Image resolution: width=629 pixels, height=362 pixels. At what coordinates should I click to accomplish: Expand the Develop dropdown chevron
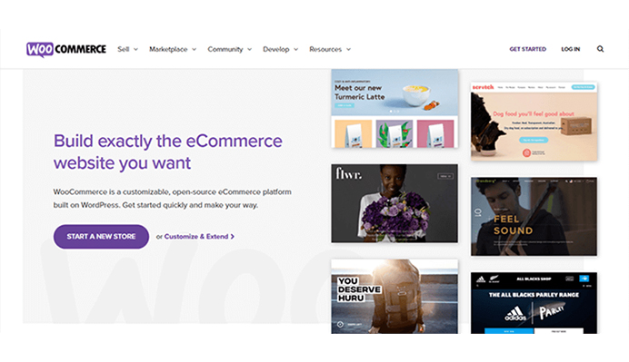coord(296,49)
